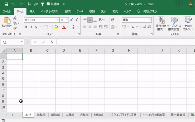Click the wrap text icon
Screen dimensions: 195x122
(113, 20)
